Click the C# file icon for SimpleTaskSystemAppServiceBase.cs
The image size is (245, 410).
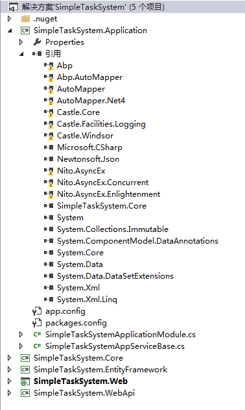tap(38, 346)
